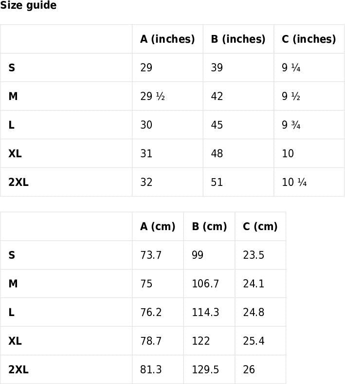The width and height of the screenshot is (345, 384).
Task: Click the 24.8 value in C cm column
Action: pos(254,313)
